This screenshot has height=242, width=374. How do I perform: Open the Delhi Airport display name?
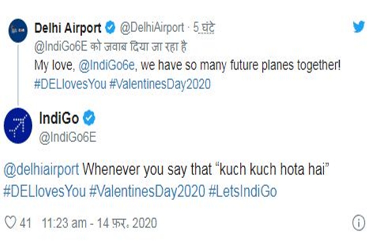pyautogui.click(x=68, y=28)
